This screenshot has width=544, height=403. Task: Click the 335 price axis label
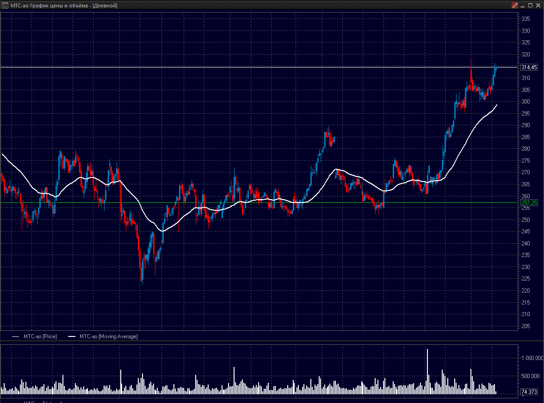(525, 19)
